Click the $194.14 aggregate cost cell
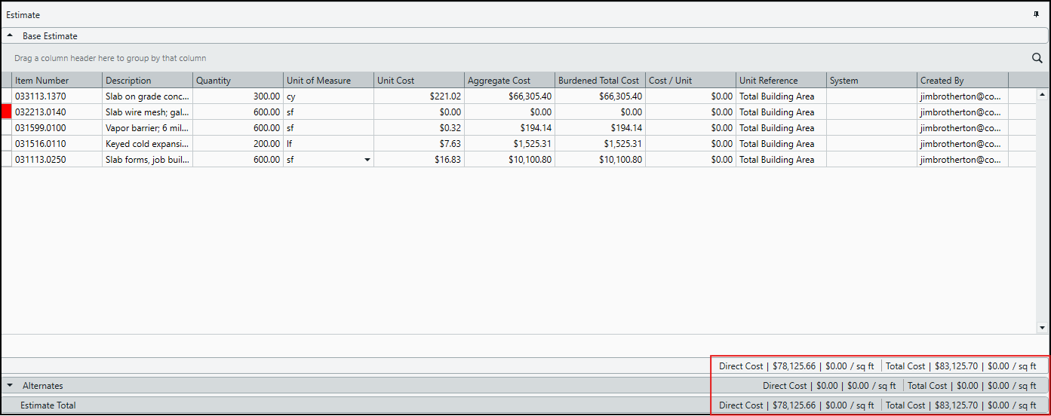This screenshot has width=1051, height=416. pyautogui.click(x=509, y=128)
